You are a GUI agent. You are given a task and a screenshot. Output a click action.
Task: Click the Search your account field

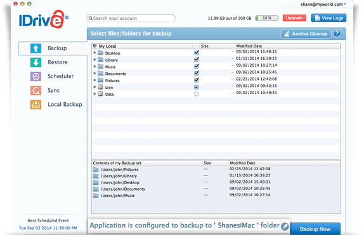coord(131,18)
